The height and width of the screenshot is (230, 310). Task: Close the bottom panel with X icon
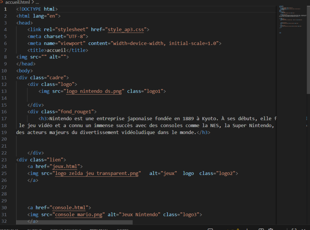[304, 229]
